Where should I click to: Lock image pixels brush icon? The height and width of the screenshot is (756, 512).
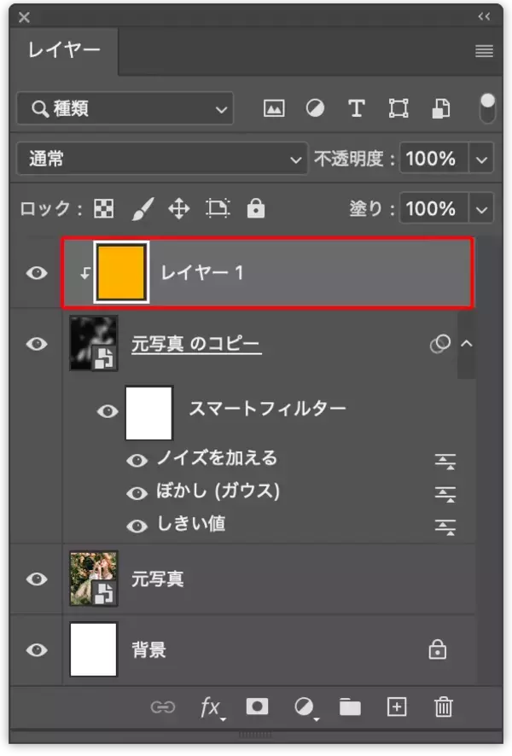click(143, 209)
